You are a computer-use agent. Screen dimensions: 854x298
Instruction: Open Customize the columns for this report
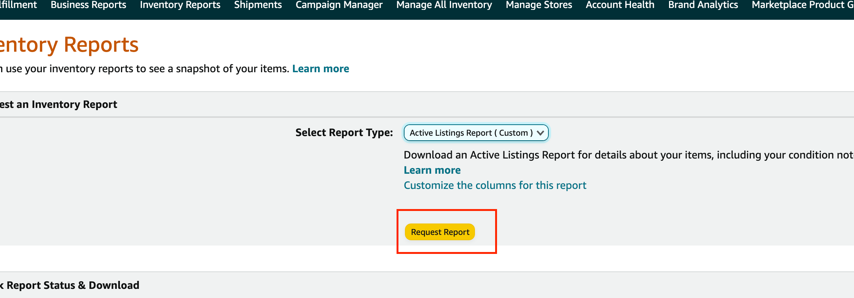495,185
